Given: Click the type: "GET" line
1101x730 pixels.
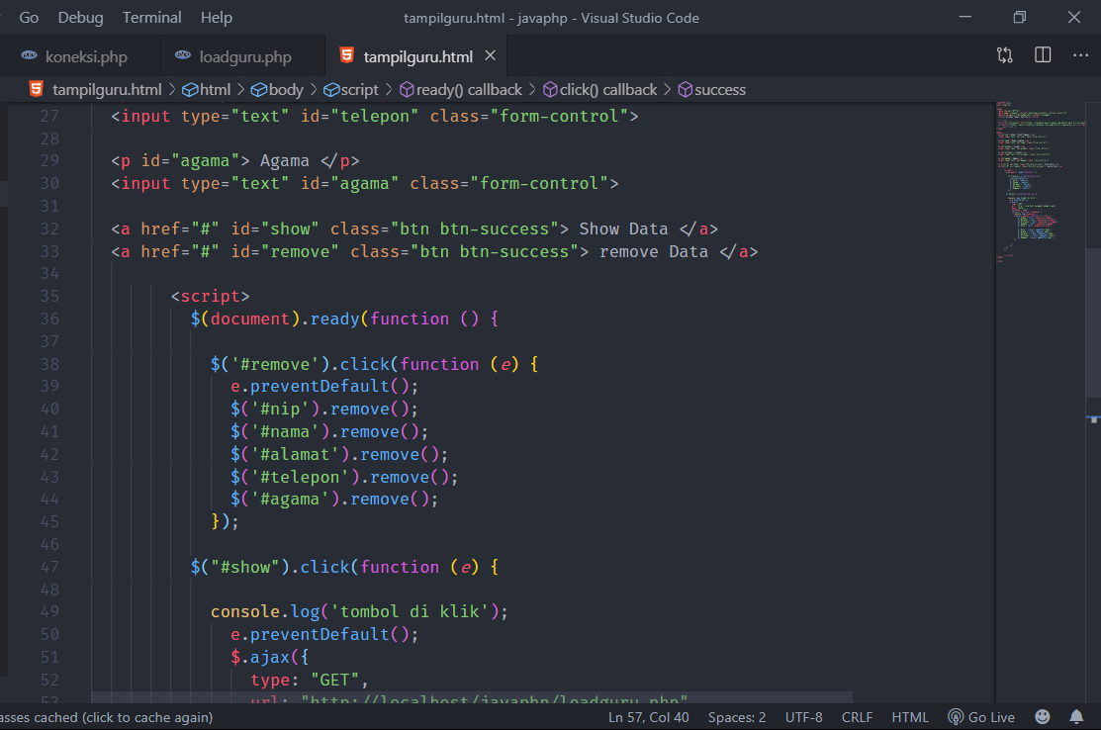Looking at the screenshot, I should click(309, 681).
